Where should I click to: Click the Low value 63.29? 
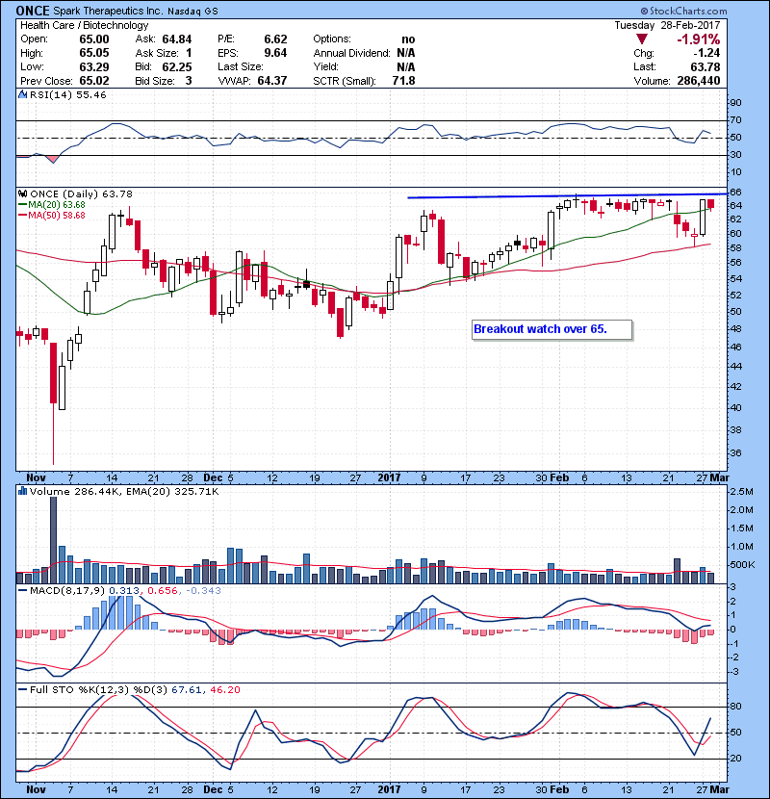click(93, 66)
